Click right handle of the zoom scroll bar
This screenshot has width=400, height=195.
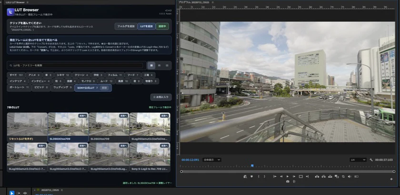point(394,172)
